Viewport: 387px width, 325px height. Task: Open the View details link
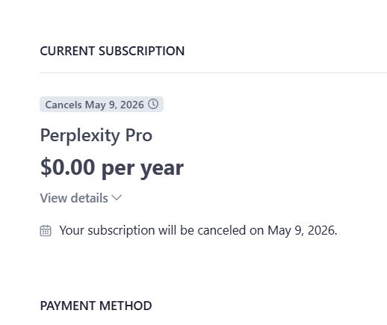point(81,198)
